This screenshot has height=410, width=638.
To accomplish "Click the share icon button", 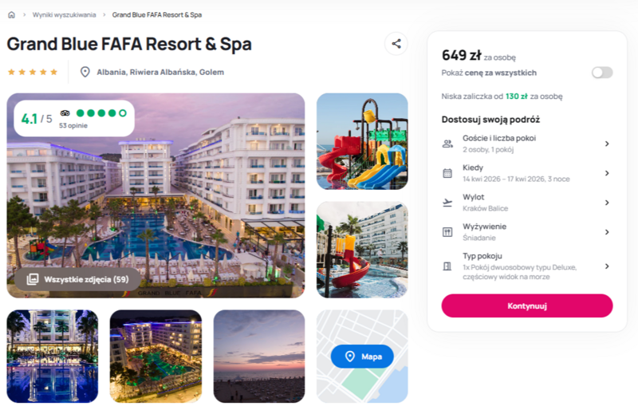I will coord(396,44).
